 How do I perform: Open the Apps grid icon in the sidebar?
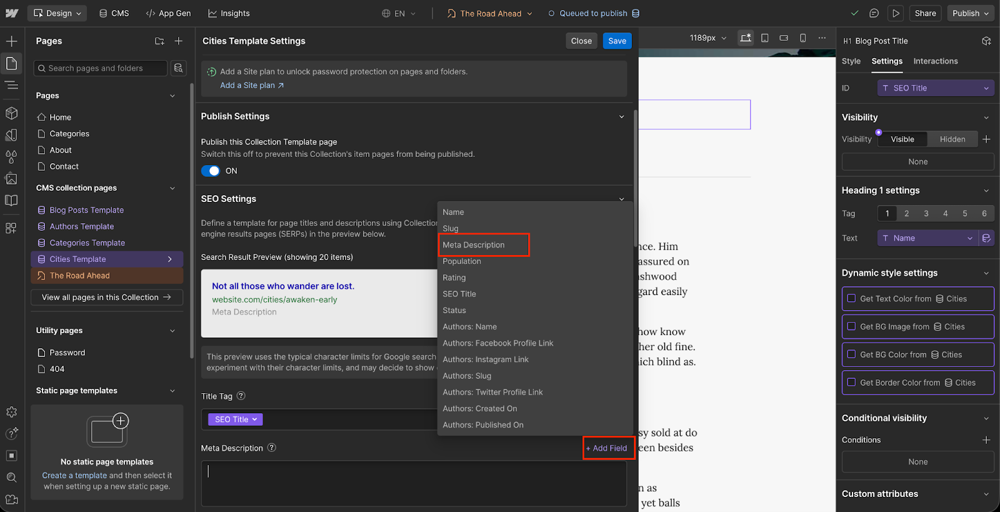[x=11, y=228]
